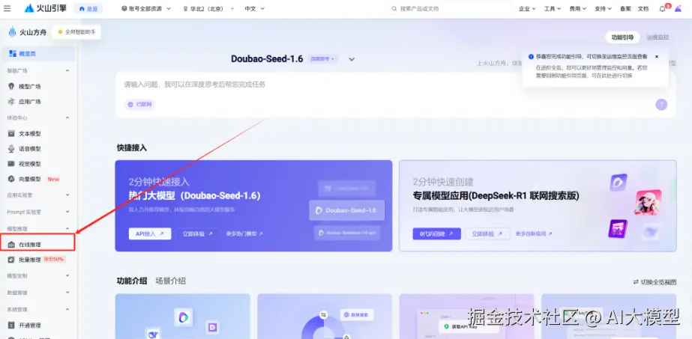Switch to the 功能介绍 tab
692x339 pixels.
[132, 281]
